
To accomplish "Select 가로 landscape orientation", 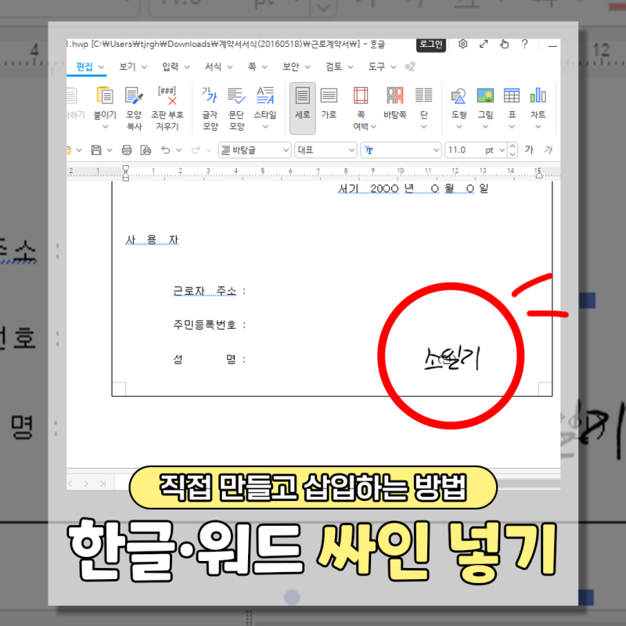I will 329,103.
